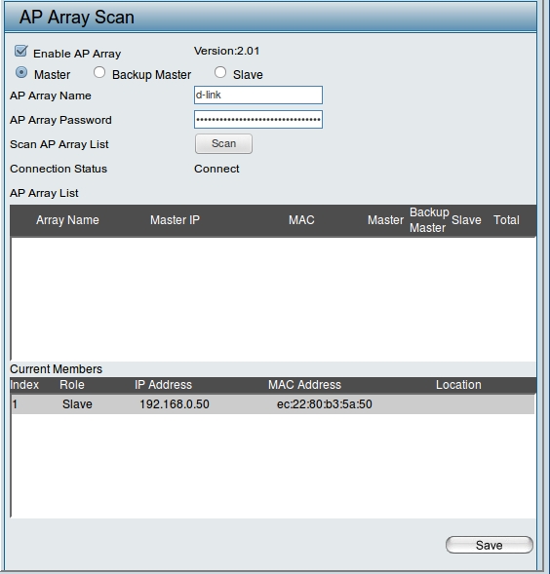This screenshot has width=550, height=574.
Task: Click the Backup Master column header
Action: [429, 220]
